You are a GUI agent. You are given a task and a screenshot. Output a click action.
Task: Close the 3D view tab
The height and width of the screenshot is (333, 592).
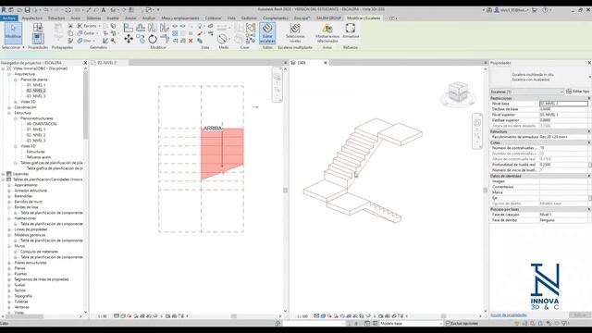coord(326,63)
